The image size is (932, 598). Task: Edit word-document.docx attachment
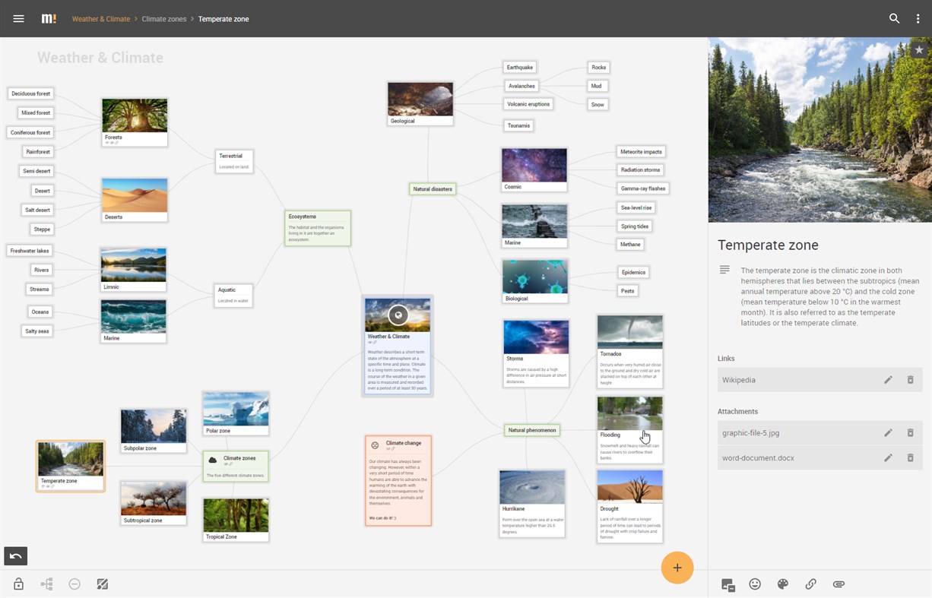click(x=888, y=458)
